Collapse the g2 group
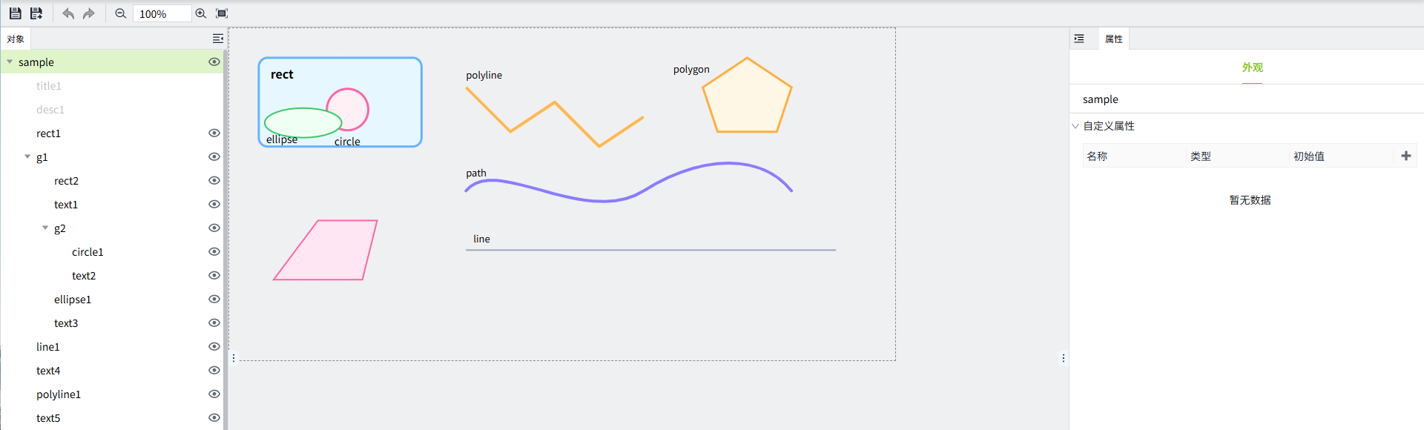1424x430 pixels. click(x=45, y=228)
